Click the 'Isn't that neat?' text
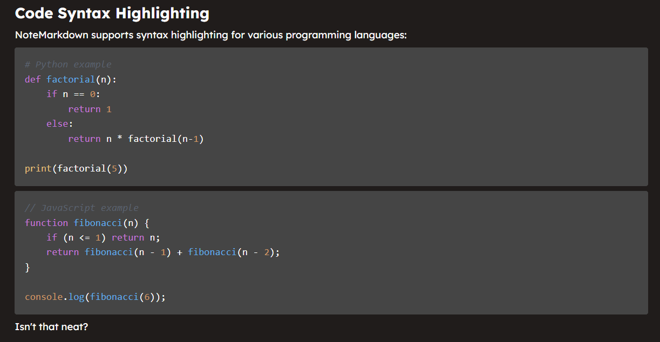 point(51,326)
